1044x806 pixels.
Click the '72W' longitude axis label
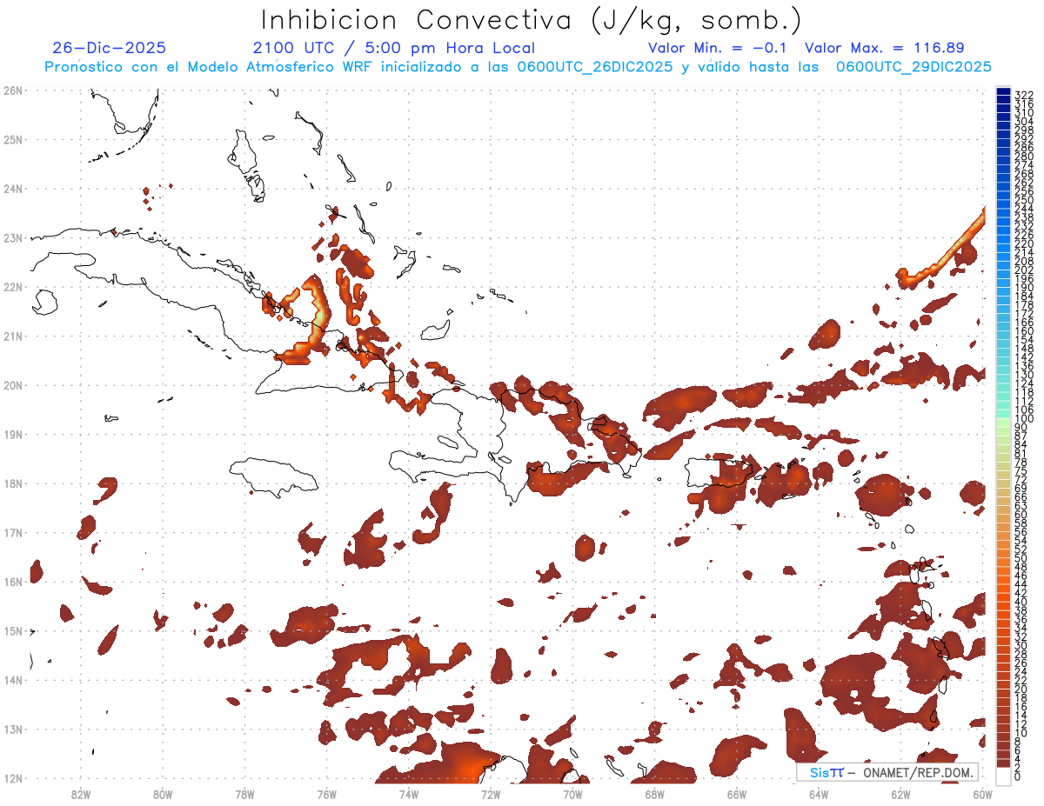[491, 794]
